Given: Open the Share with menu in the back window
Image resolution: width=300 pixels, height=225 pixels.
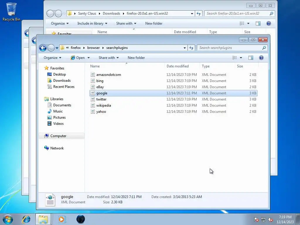Looking at the screenshot, I should pos(126,23).
